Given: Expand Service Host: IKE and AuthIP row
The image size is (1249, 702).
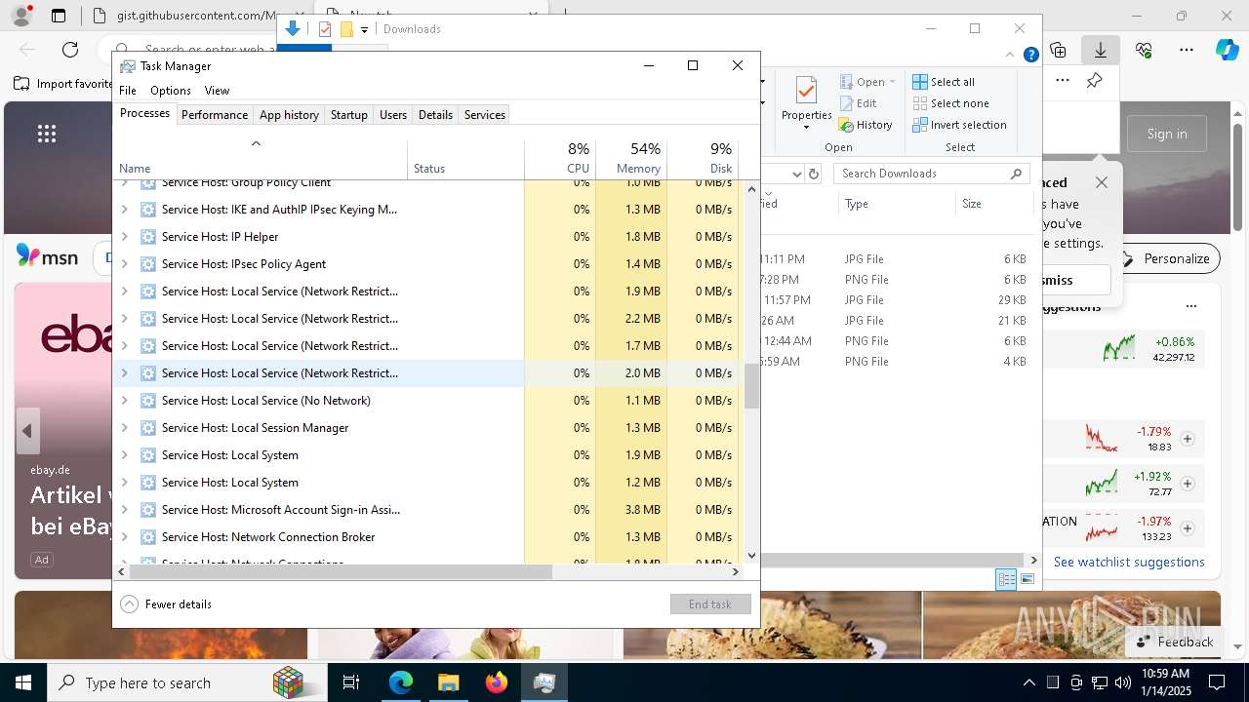Looking at the screenshot, I should [124, 210].
